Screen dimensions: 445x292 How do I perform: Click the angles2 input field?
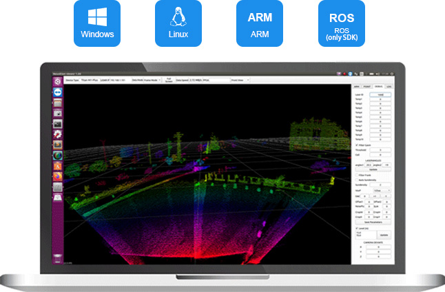click(386, 165)
